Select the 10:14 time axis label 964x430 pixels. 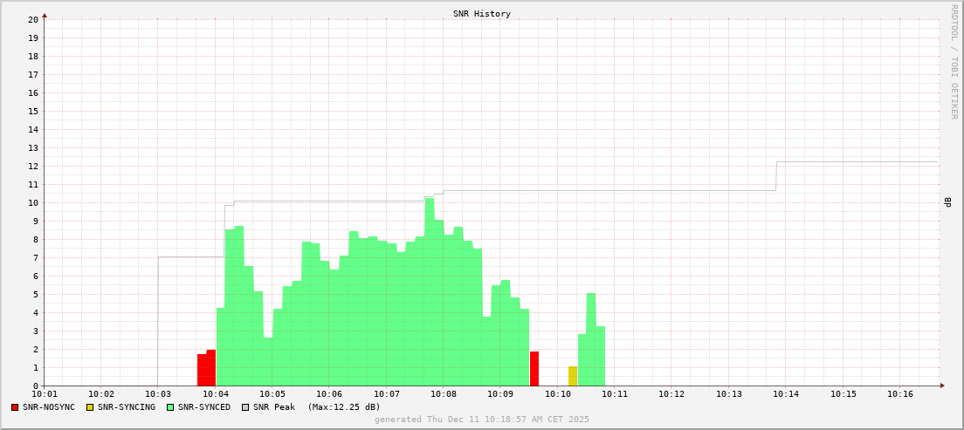click(785, 395)
